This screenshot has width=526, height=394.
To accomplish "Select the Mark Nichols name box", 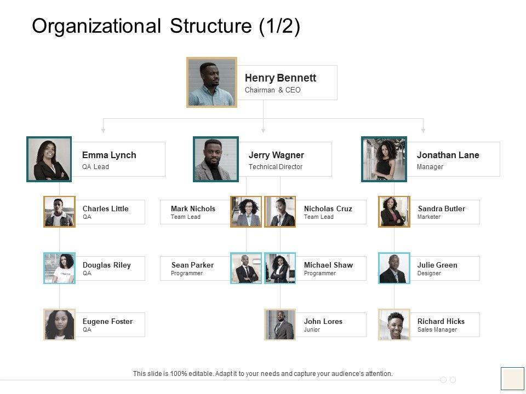I will [x=195, y=212].
